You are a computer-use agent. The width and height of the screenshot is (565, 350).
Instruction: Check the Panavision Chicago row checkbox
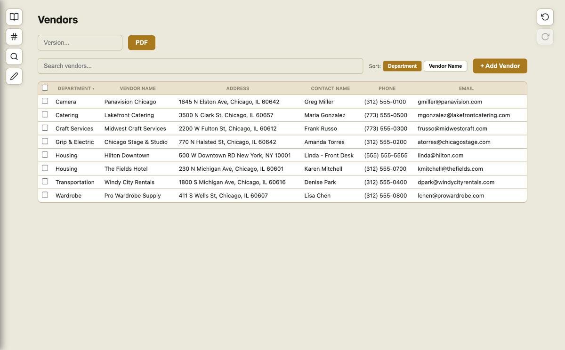coord(45,101)
